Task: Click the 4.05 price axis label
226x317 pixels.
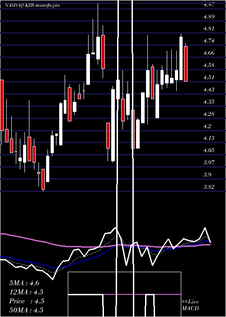Action: click(209, 150)
